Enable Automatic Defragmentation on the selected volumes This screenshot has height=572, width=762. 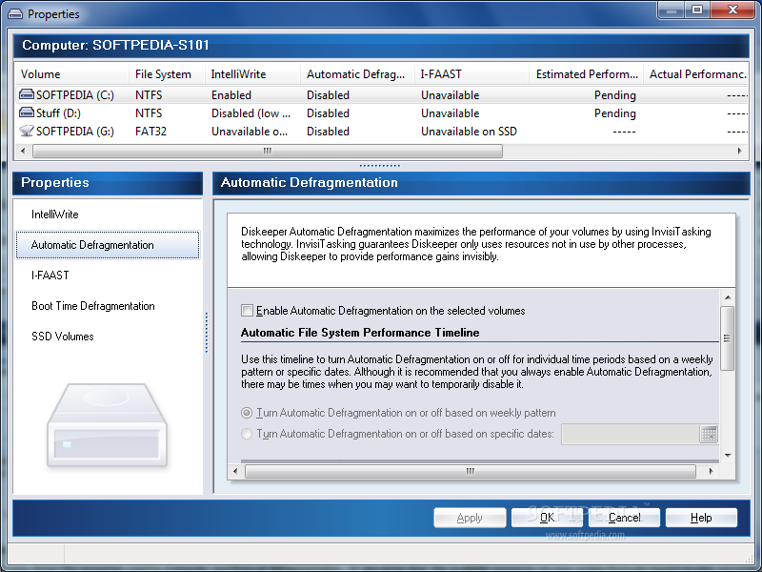pyautogui.click(x=247, y=311)
